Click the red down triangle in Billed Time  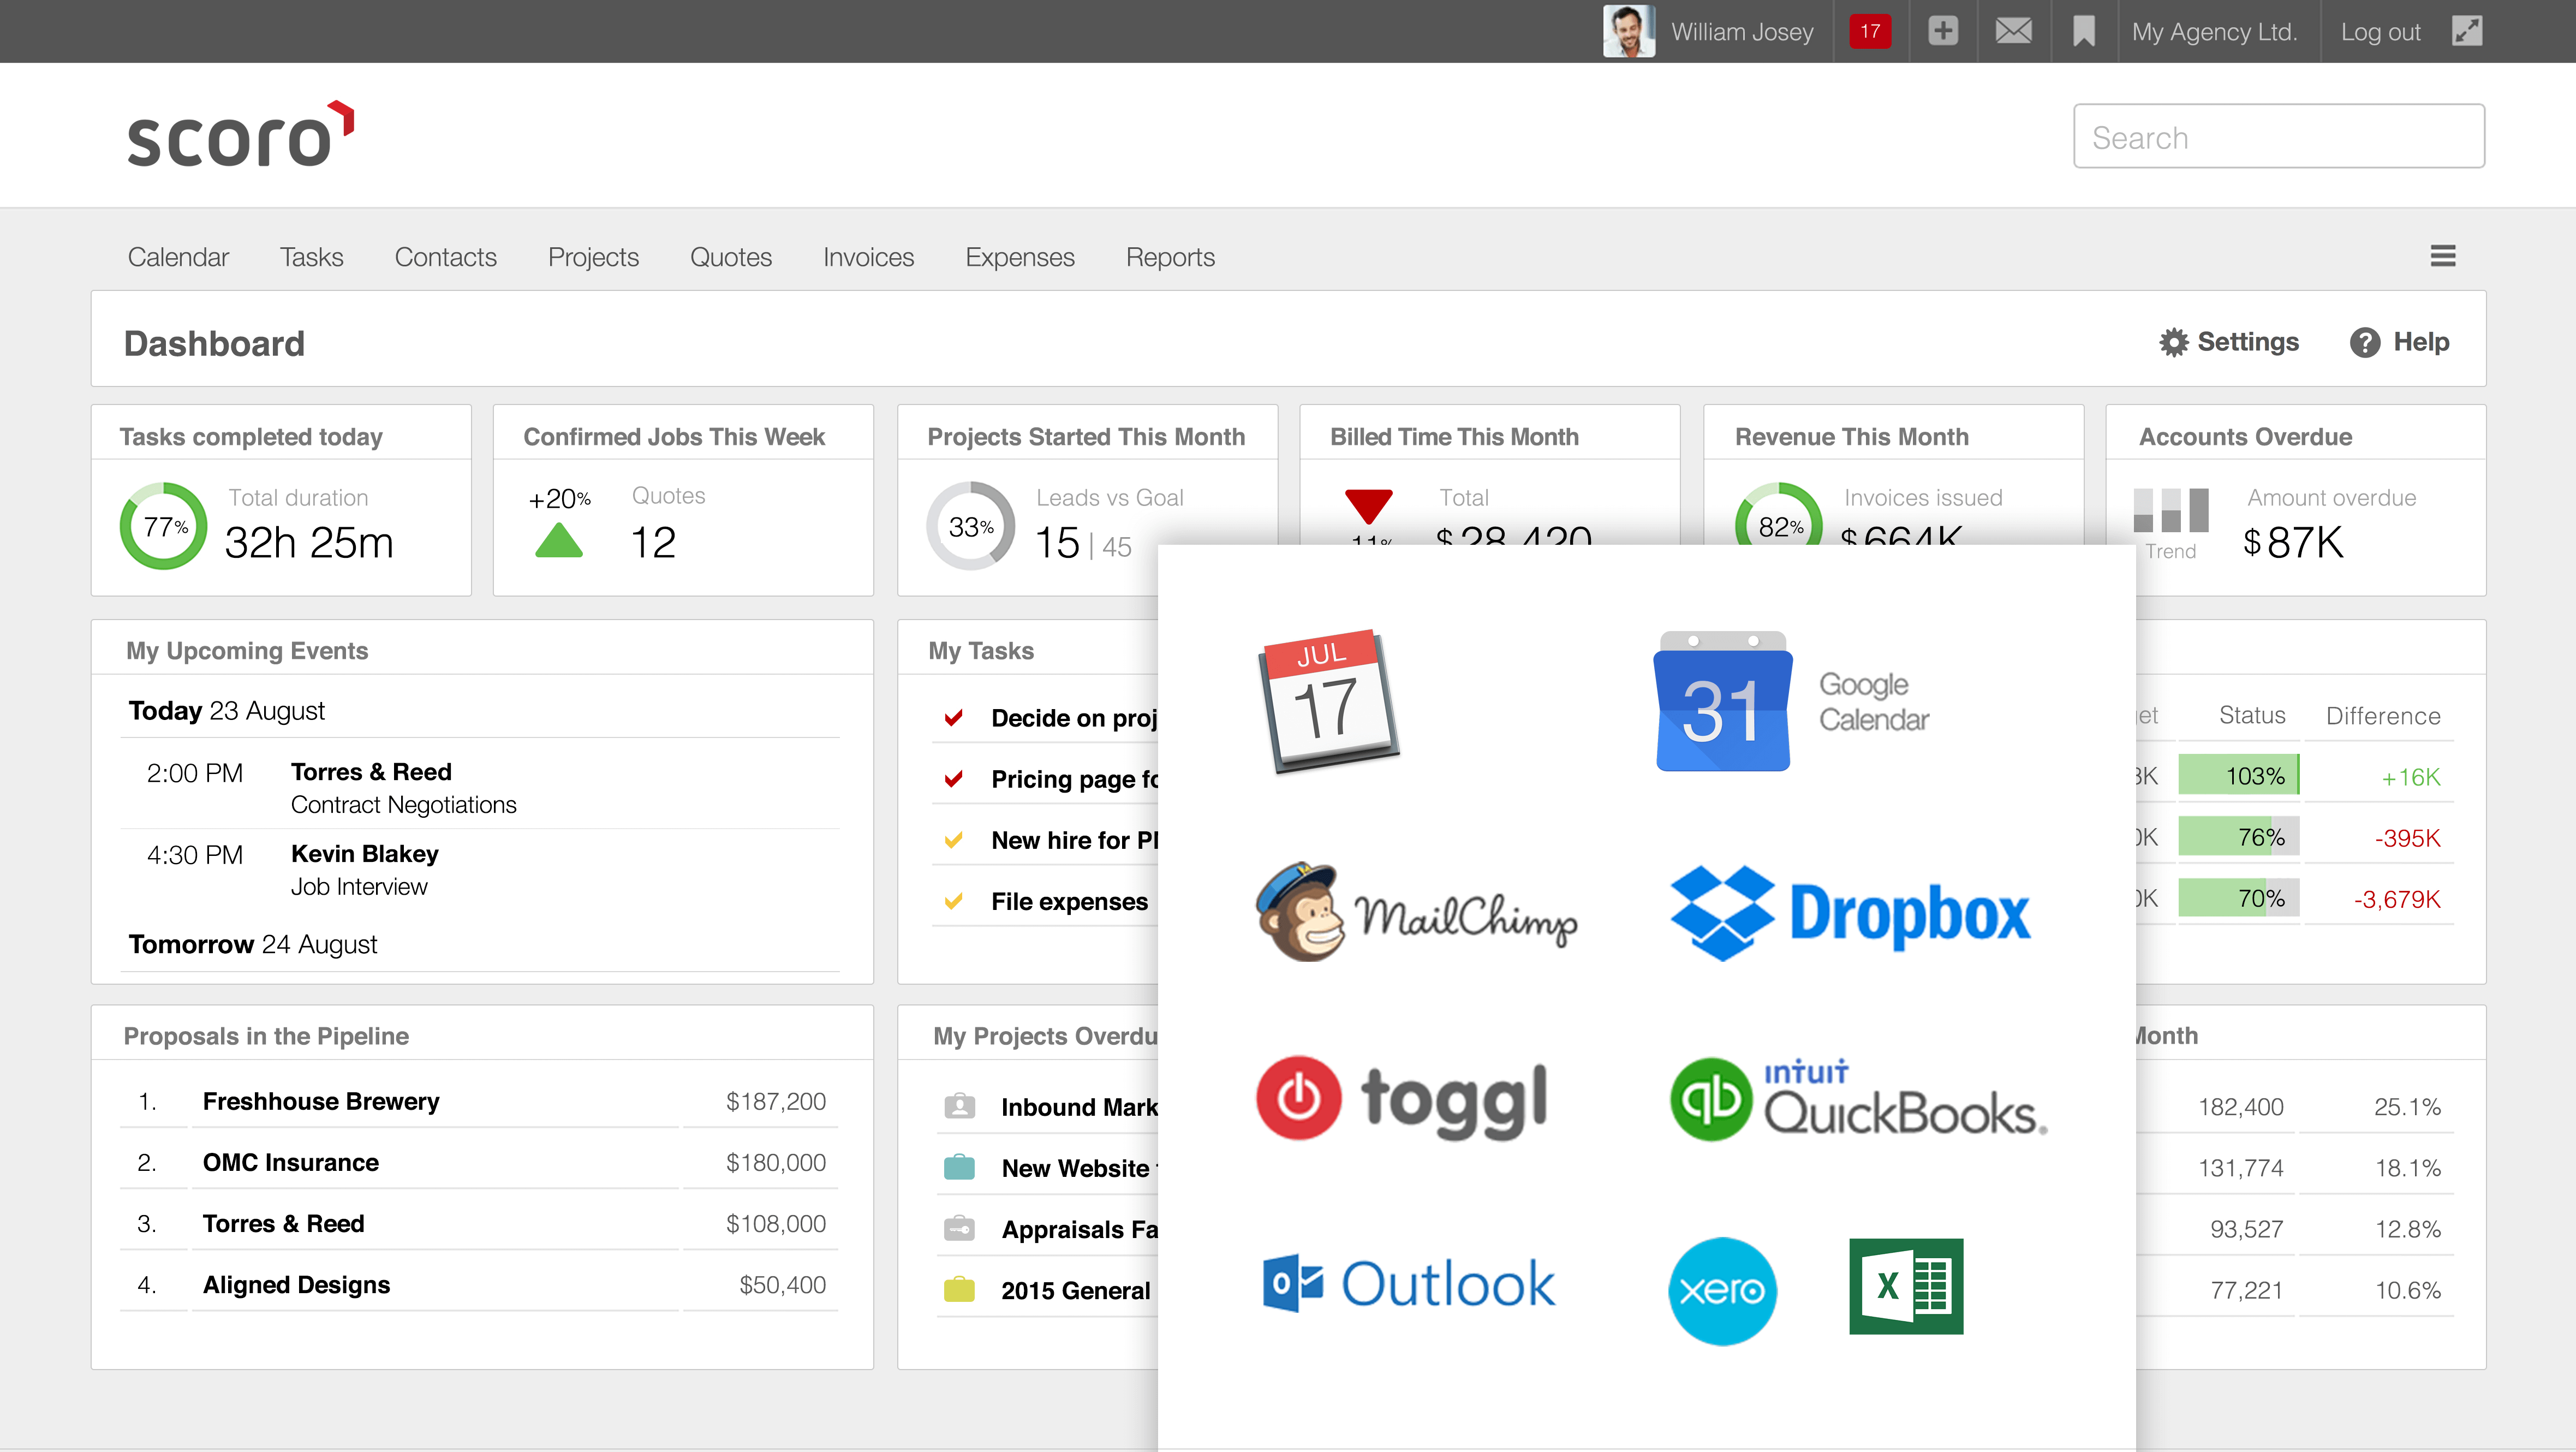1369,506
